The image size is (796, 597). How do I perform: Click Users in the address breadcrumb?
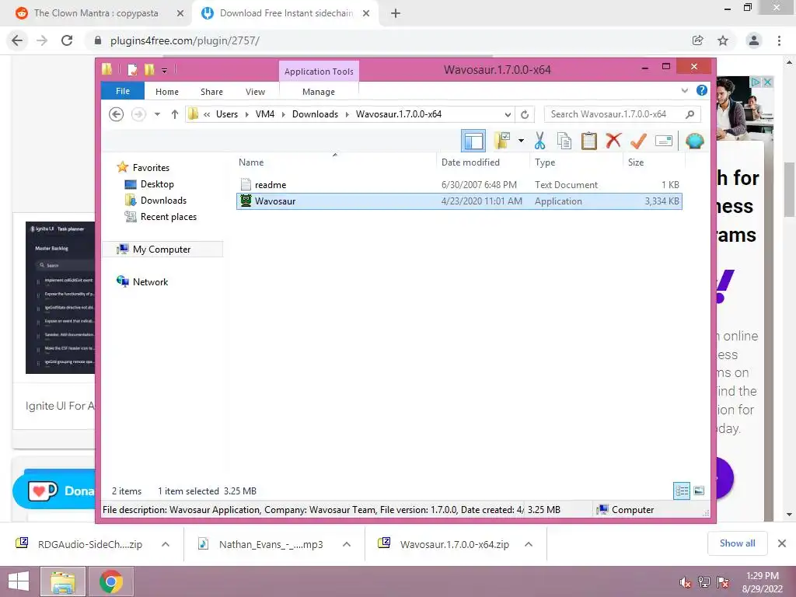click(x=227, y=114)
